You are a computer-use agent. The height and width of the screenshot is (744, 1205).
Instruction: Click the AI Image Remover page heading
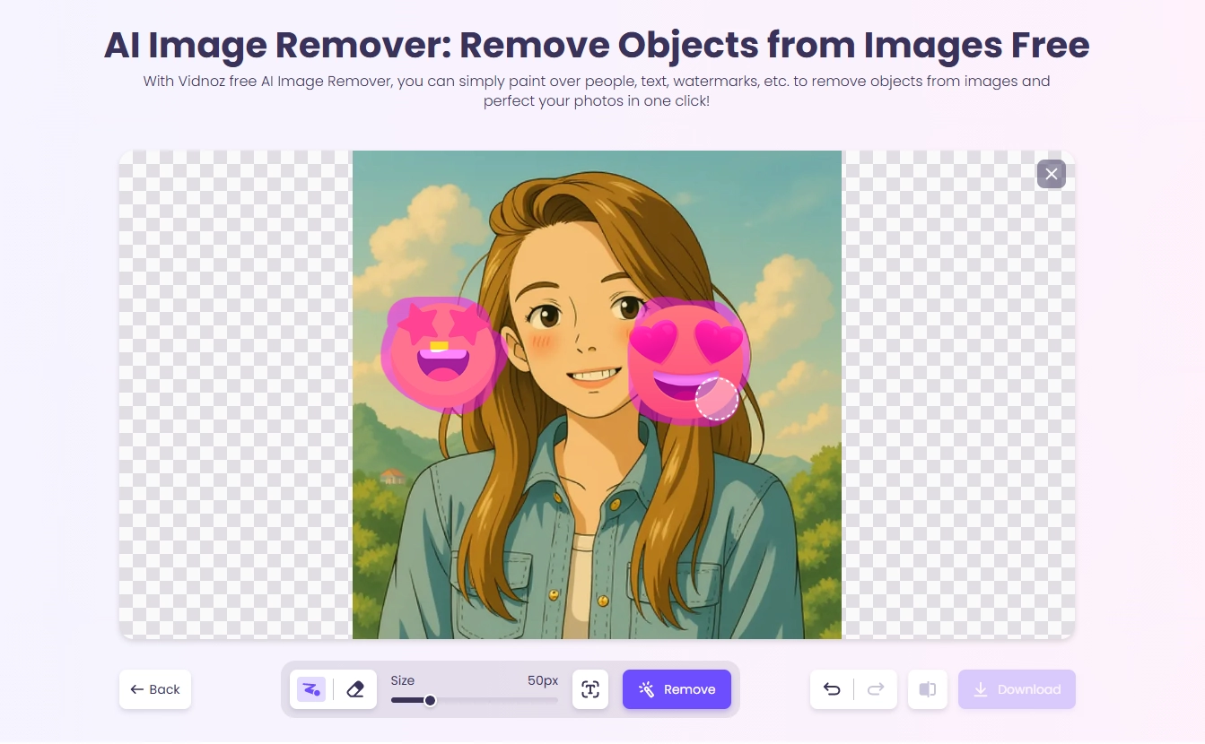tap(597, 45)
